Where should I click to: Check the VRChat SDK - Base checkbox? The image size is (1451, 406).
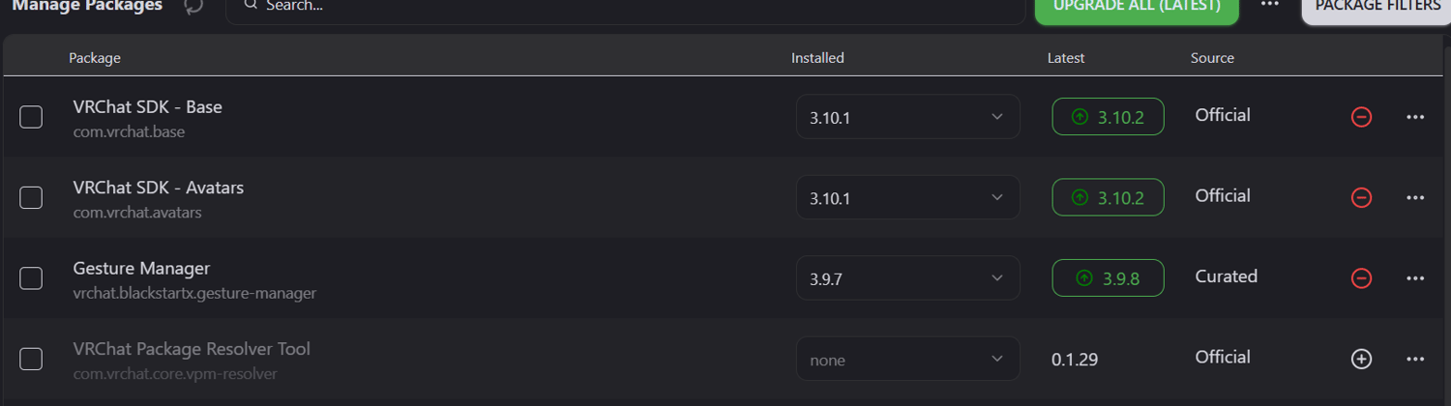tap(31, 117)
